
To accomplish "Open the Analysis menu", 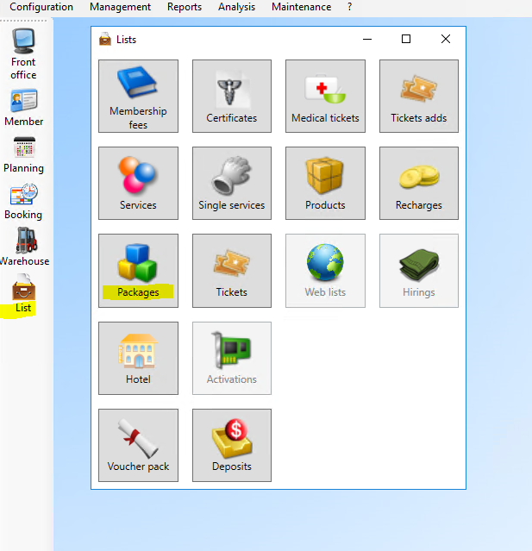I will tap(236, 7).
